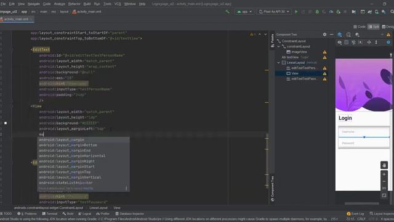The height and width of the screenshot is (222, 394).
Task: Open the Pixel 4a API 30 device dropdown
Action: (274, 12)
